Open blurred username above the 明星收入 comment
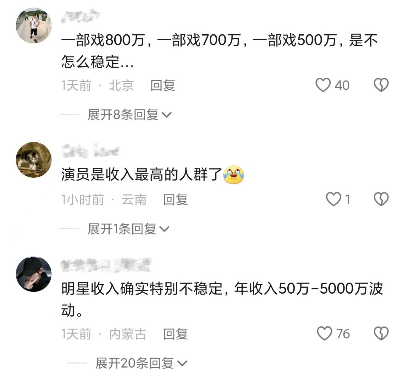The width and height of the screenshot is (408, 382). pos(106,265)
